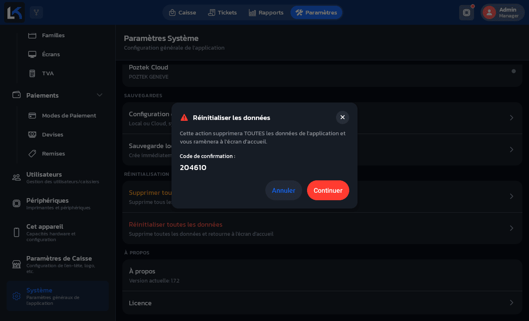This screenshot has height=321, width=529.
Task: Click the red warning triangle in dialog
Action: 184,117
